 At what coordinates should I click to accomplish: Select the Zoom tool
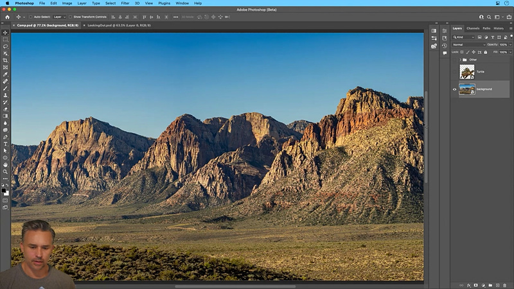(x=5, y=171)
